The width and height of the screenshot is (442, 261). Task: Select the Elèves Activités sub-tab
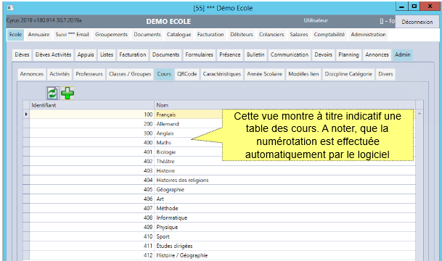[53, 54]
